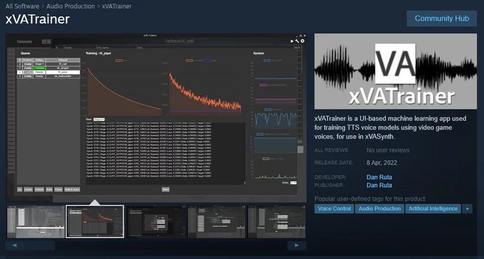This screenshot has height=259, width=484.
Task: Open developer Dan Ruta's page
Action: pos(379,177)
